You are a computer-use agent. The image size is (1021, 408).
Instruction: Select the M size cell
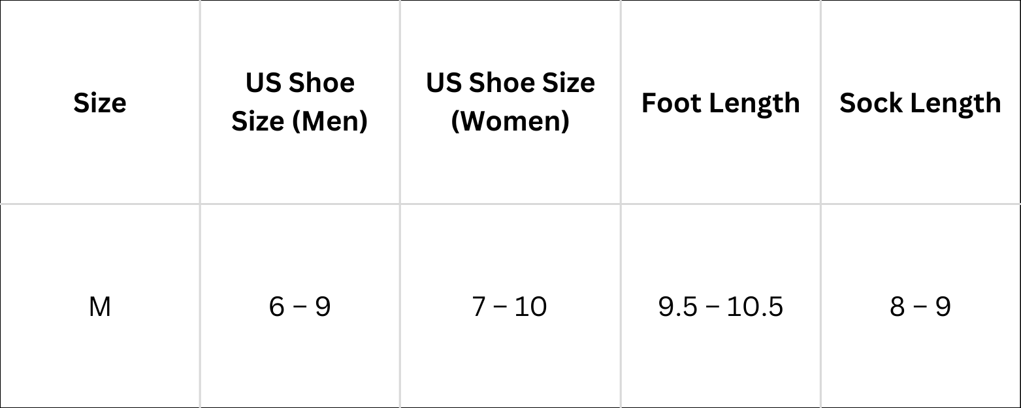[99, 306]
